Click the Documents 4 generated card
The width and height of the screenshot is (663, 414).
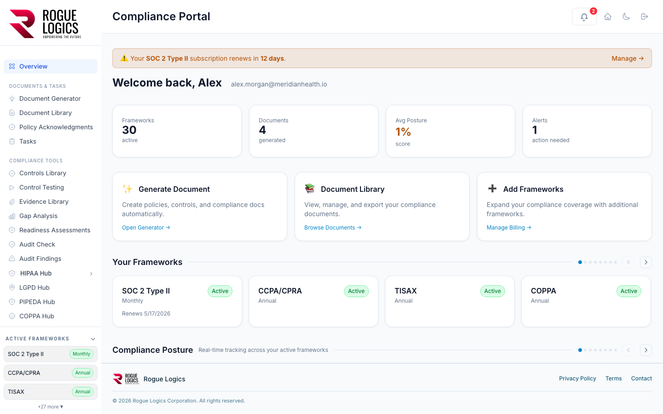[x=314, y=131]
